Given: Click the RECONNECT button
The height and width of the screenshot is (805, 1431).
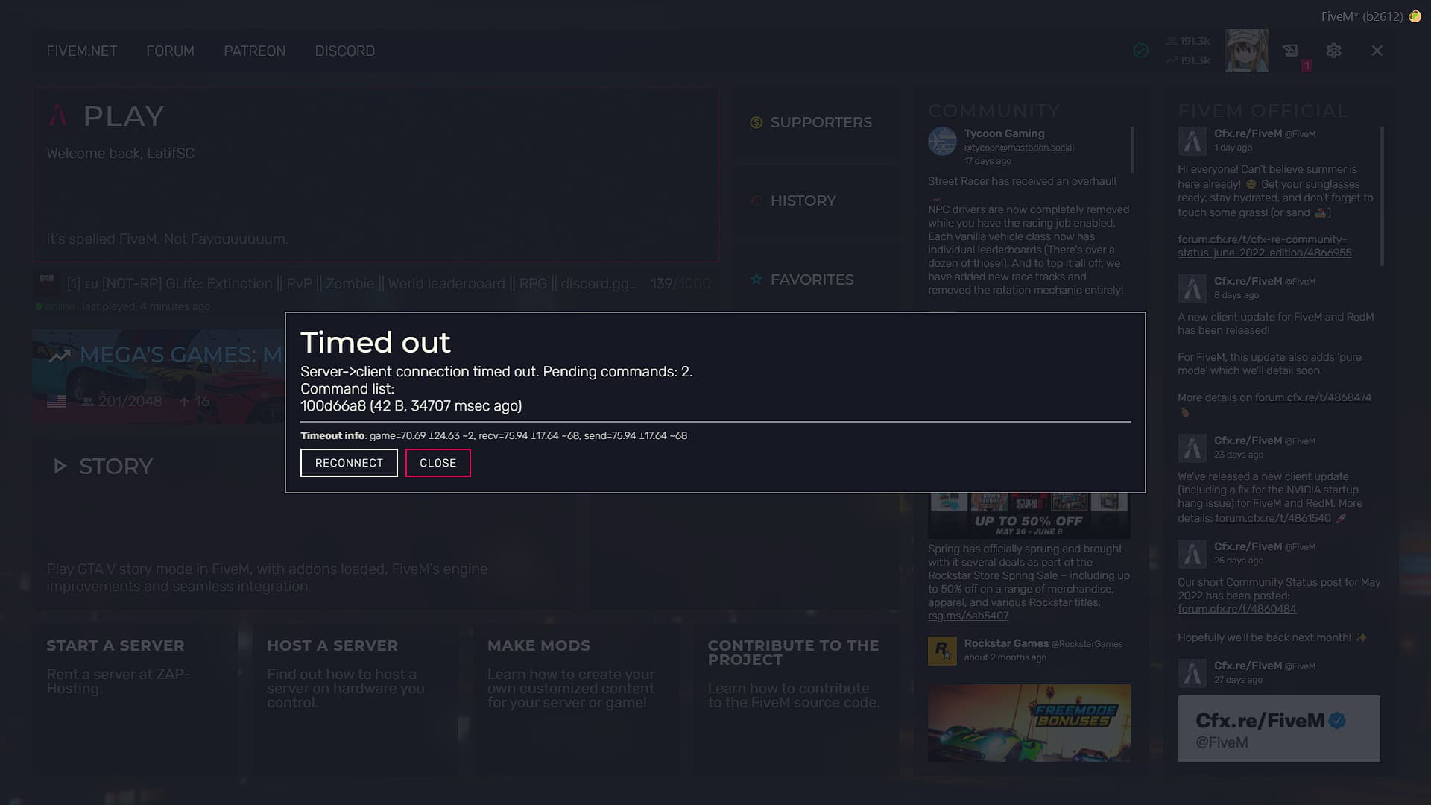Looking at the screenshot, I should pos(349,463).
